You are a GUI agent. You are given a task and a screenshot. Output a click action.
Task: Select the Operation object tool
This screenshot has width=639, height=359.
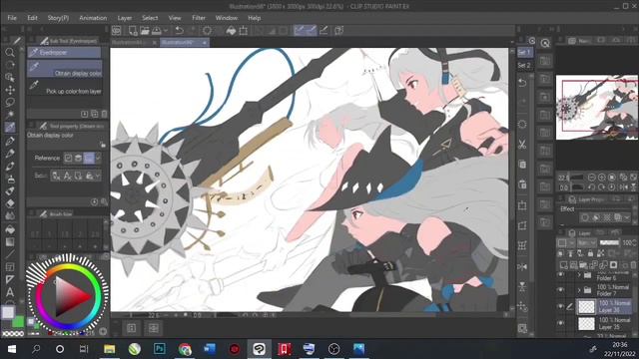[10, 78]
